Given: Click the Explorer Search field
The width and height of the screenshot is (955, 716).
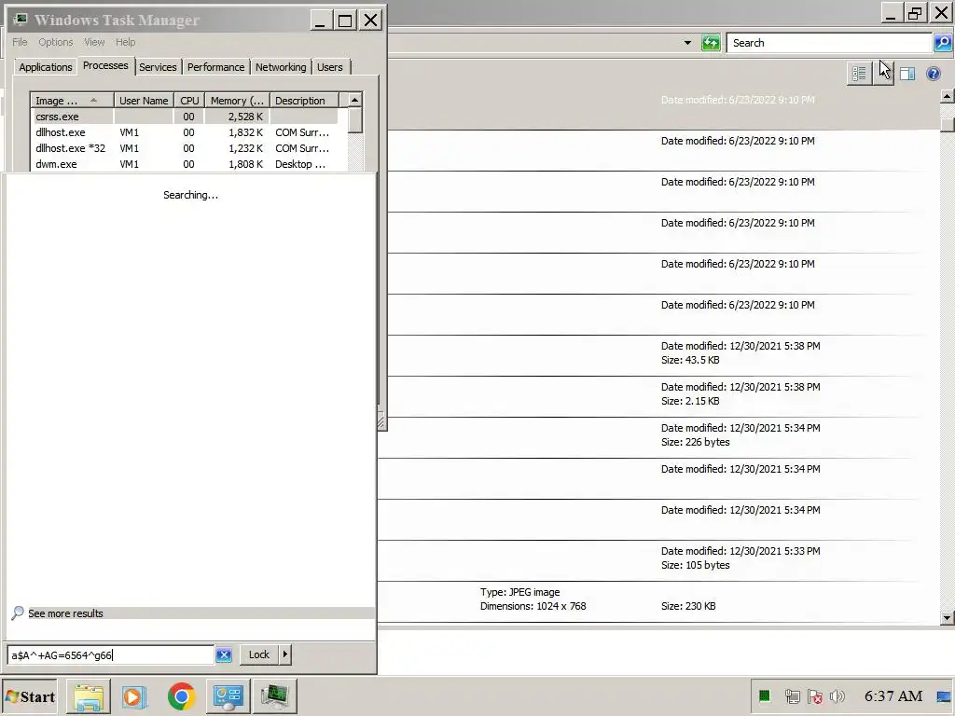Looking at the screenshot, I should 829,43.
